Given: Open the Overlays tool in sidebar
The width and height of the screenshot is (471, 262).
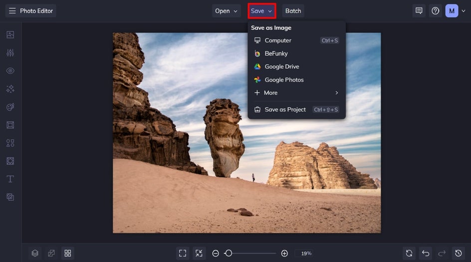Looking at the screenshot, I should 10,161.
